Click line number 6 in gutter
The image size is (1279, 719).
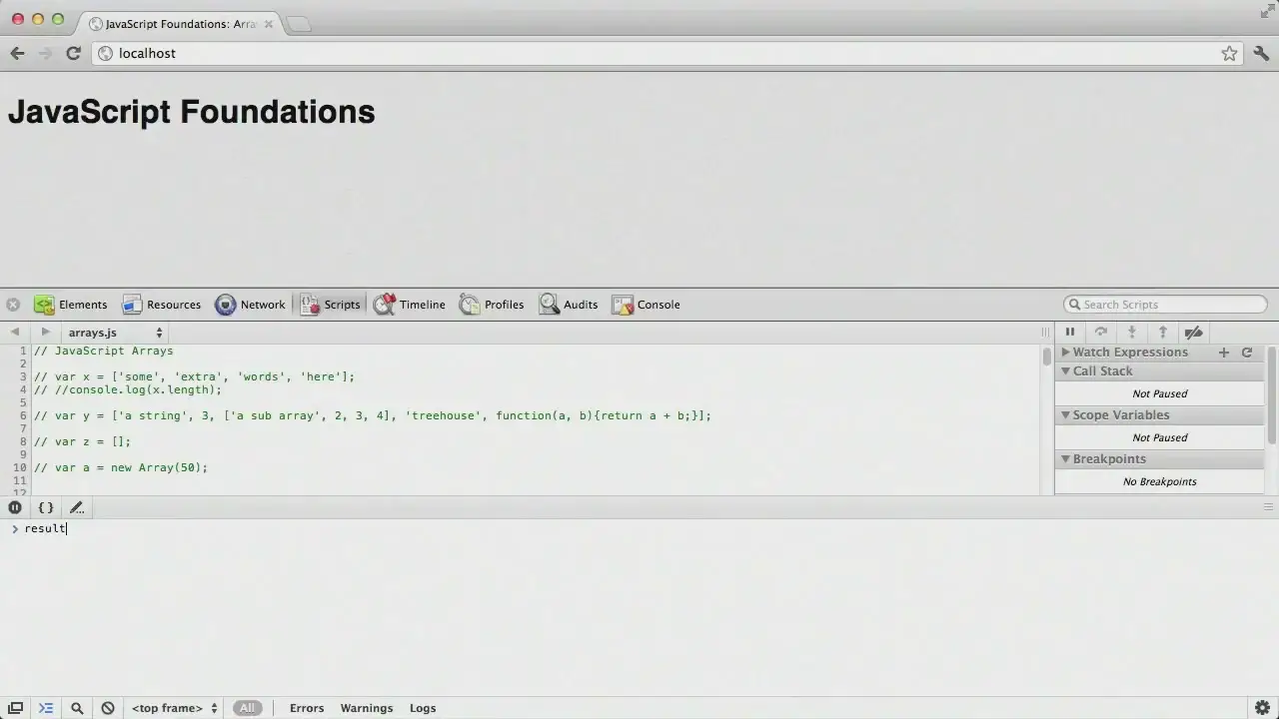click(x=22, y=415)
